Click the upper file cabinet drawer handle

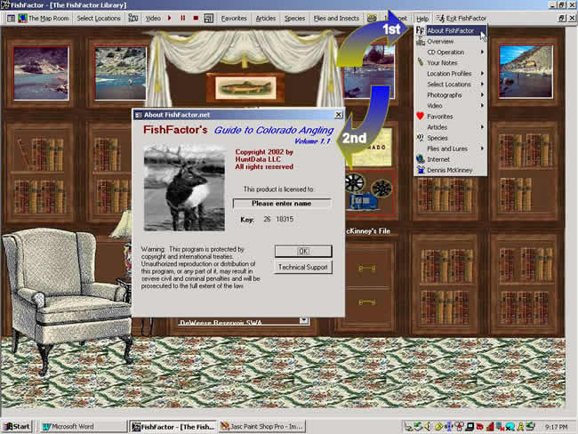point(367,269)
